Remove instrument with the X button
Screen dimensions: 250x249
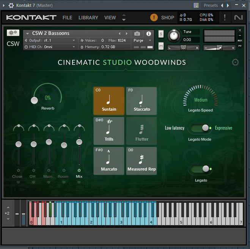(240, 30)
